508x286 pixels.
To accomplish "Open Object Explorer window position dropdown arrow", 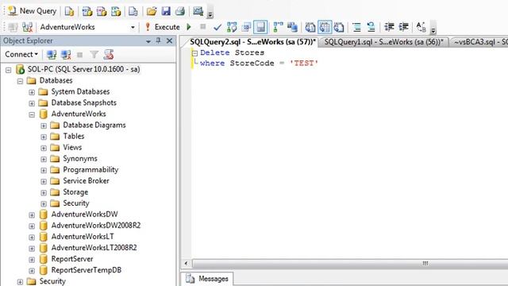I will [x=148, y=41].
